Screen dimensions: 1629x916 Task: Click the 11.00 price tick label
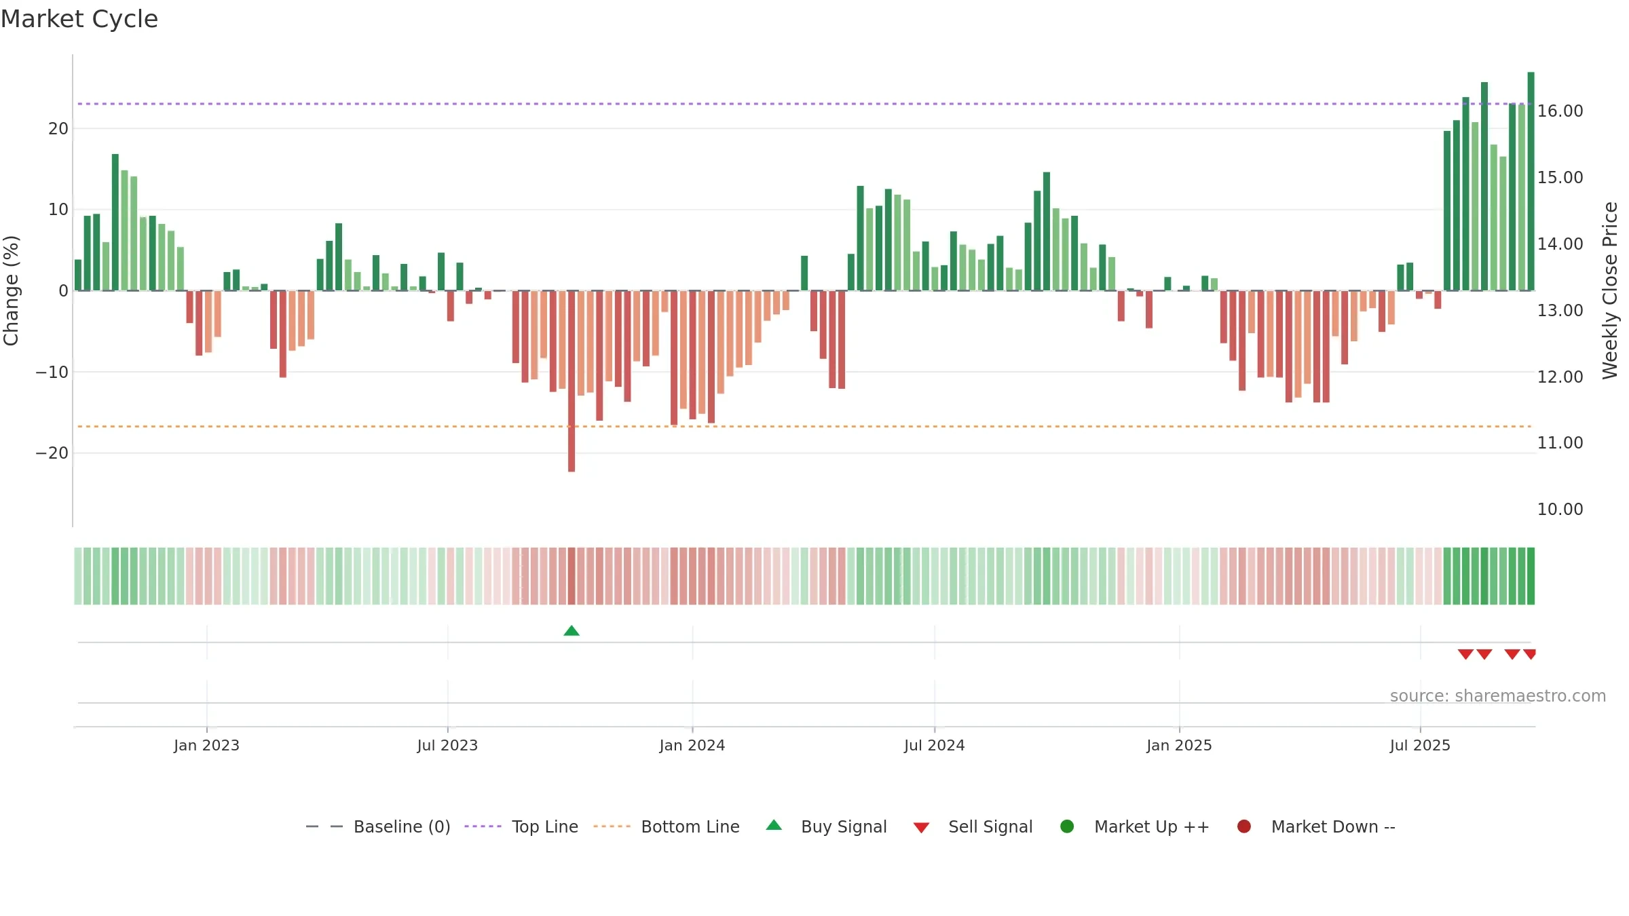pyautogui.click(x=1560, y=442)
